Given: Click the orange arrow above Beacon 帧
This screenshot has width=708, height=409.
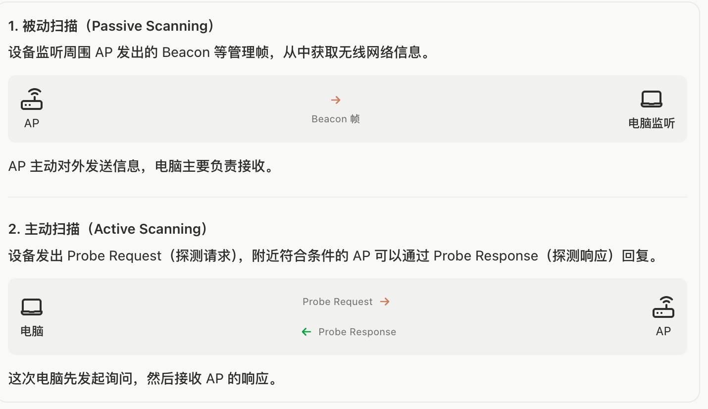Looking at the screenshot, I should (336, 100).
